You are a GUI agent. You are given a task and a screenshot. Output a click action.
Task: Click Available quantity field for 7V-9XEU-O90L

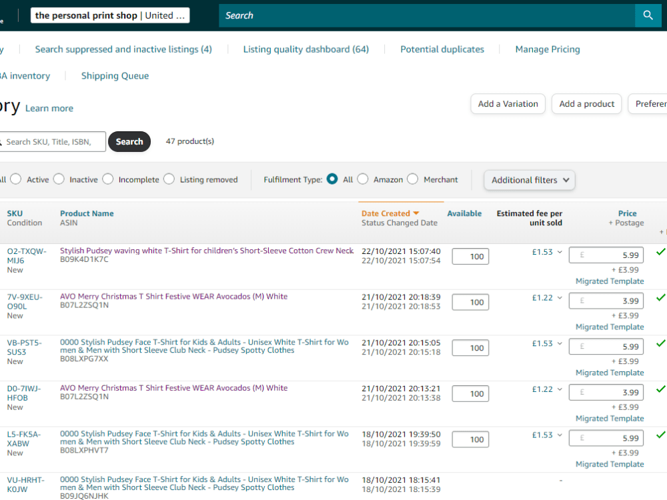[x=470, y=302]
